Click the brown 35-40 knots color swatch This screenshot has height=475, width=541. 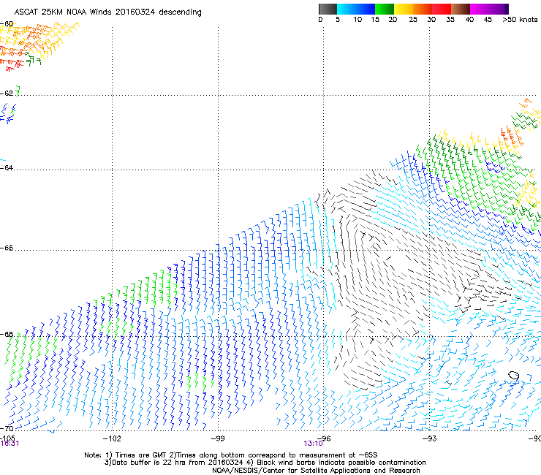click(461, 9)
